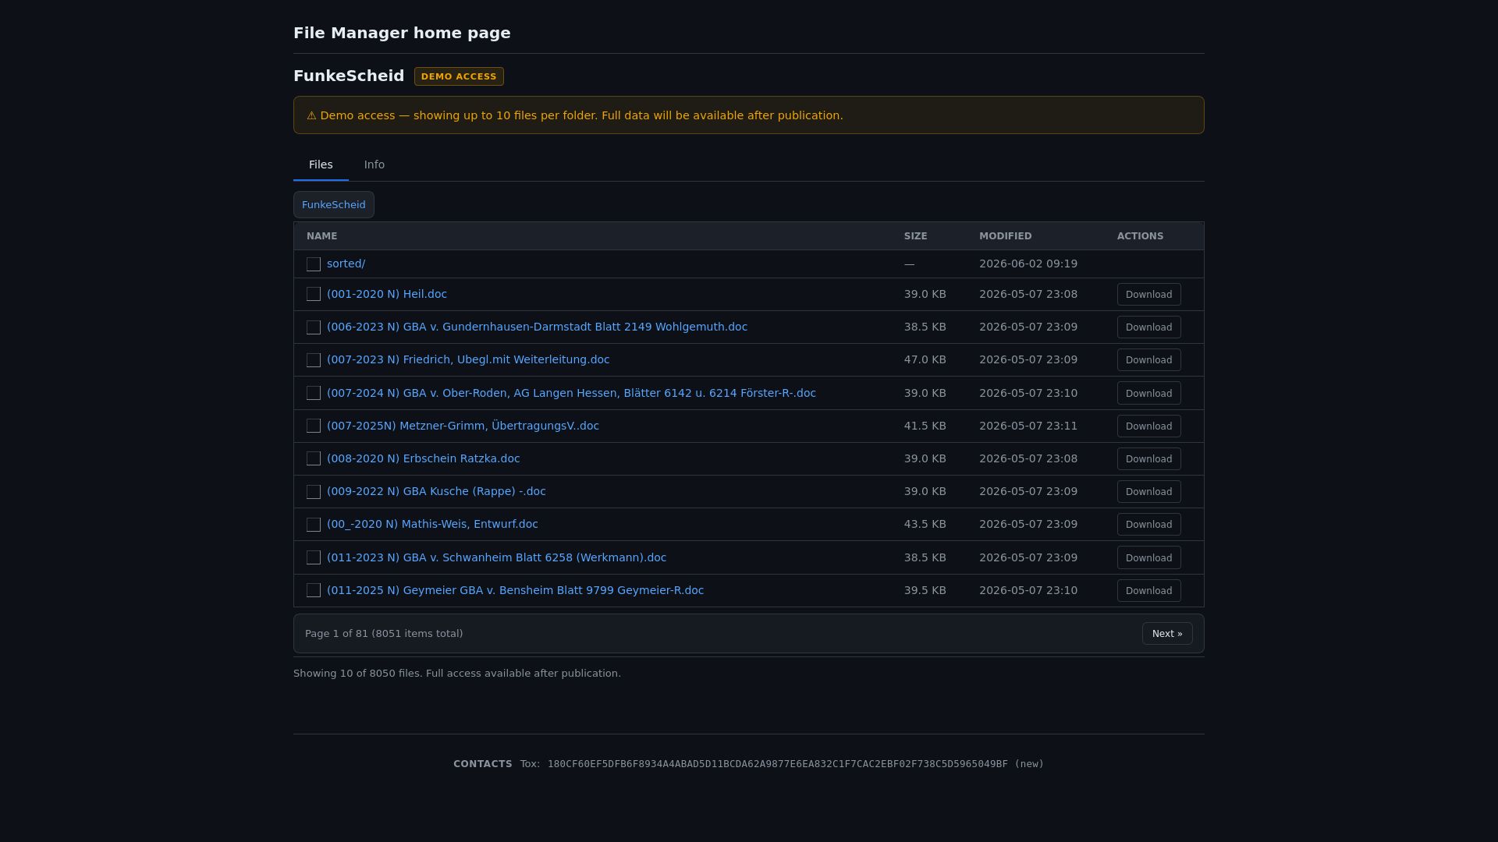The width and height of the screenshot is (1498, 842).
Task: Check the box for (011-2023 N) GBA v. Schwanheim file
Action: pos(314,557)
